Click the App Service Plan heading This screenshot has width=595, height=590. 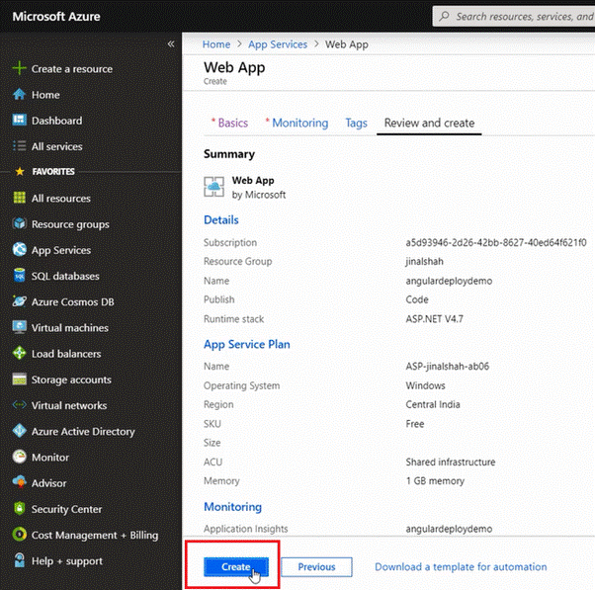247,345
